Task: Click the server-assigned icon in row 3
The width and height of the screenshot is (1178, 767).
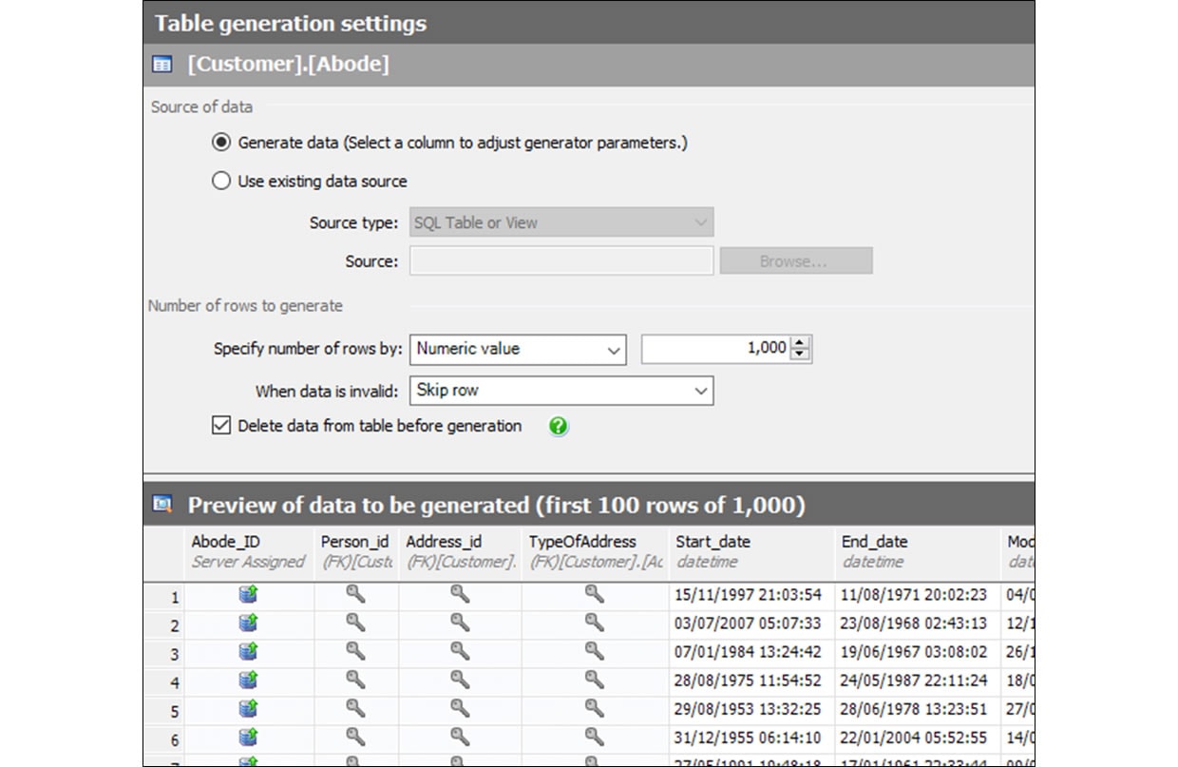Action: click(x=249, y=652)
